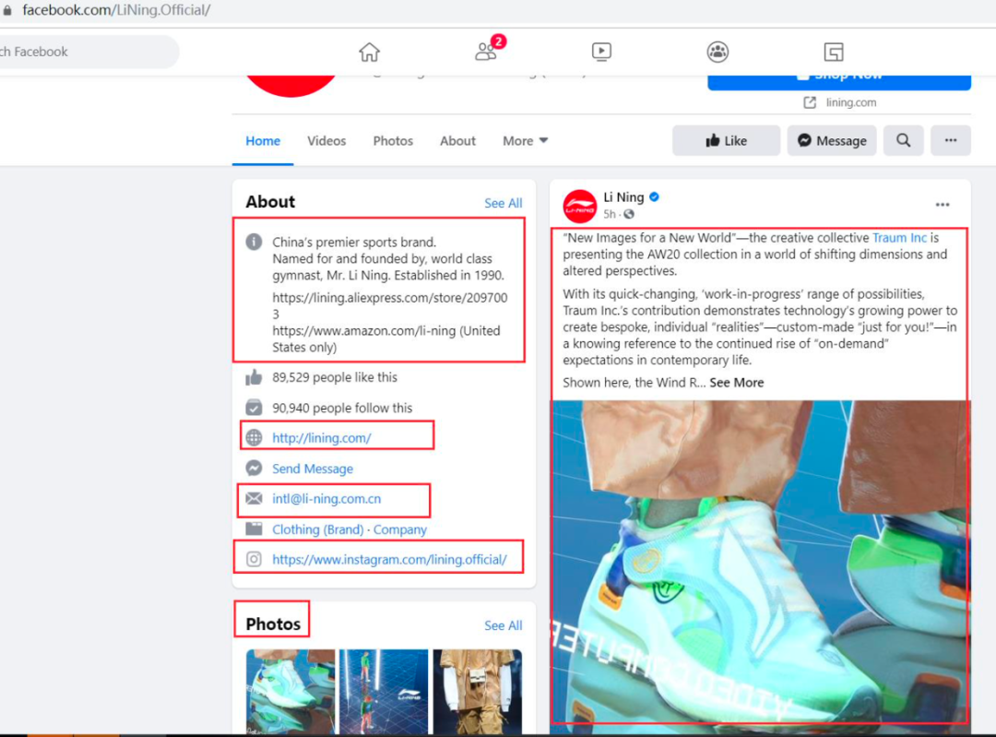The height and width of the screenshot is (737, 996).
Task: Open the sneaker photo thumbnail in Photos
Action: 290,691
